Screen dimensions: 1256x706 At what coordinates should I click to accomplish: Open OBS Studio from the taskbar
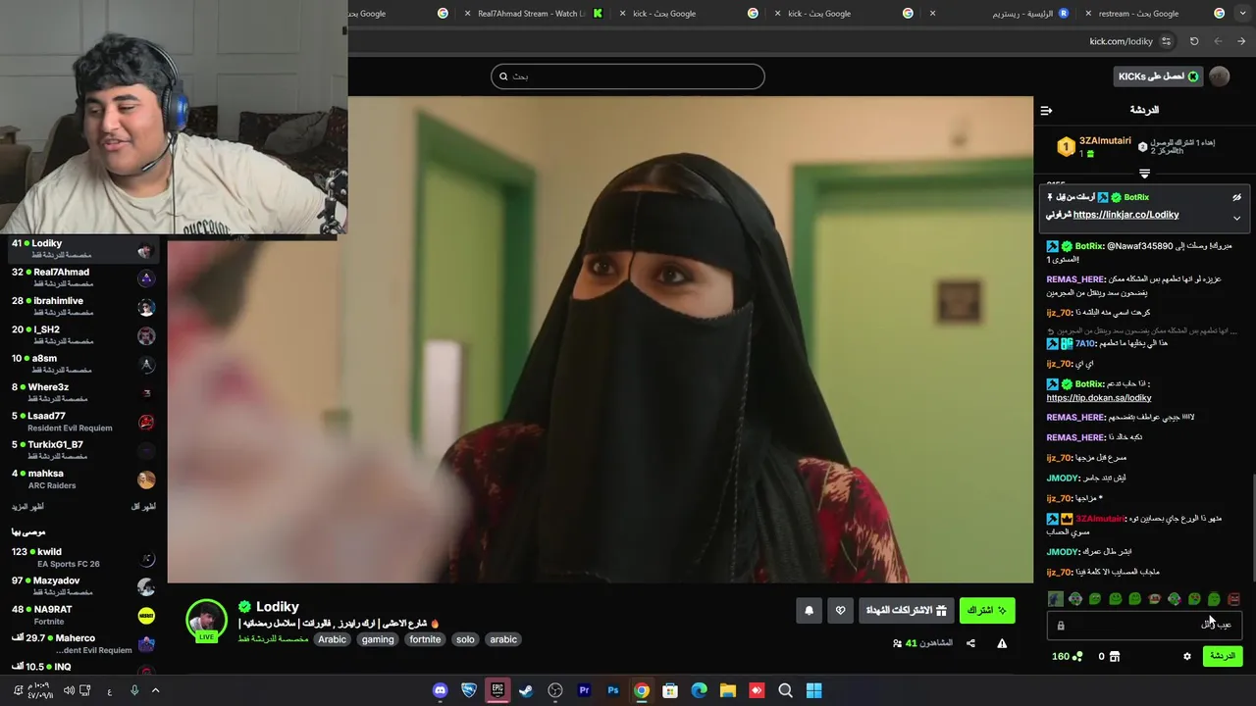tap(555, 690)
